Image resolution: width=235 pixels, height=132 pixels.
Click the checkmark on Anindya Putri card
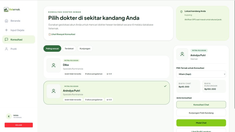[165, 86]
